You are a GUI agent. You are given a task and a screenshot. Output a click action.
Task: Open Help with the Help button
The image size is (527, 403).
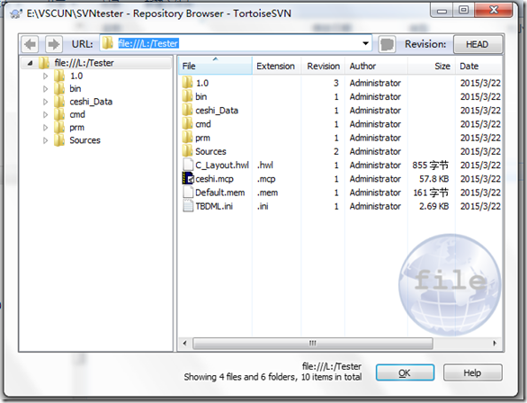(x=472, y=372)
